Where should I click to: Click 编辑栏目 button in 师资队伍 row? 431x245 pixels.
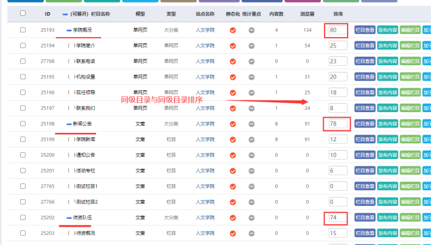tap(410, 217)
